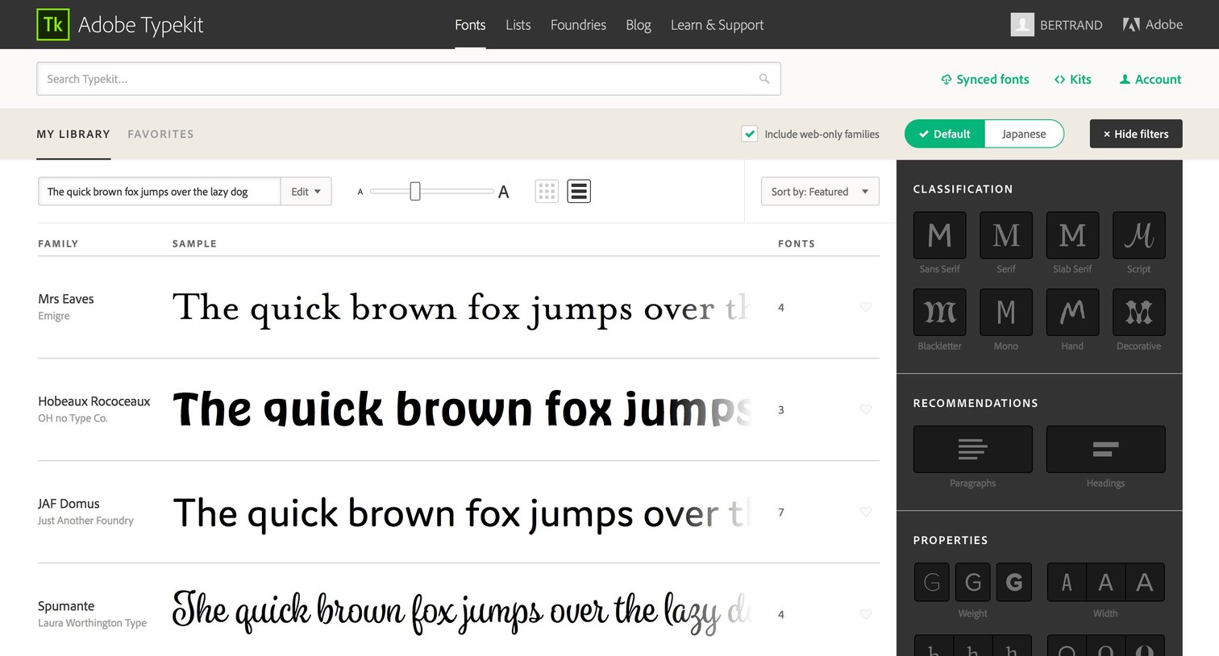This screenshot has height=656, width=1219.
Task: Switch to Favorites tab
Action: coord(160,134)
